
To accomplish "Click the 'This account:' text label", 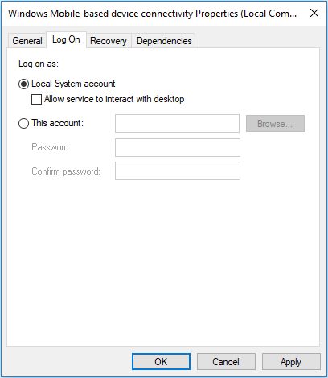I will [x=58, y=123].
